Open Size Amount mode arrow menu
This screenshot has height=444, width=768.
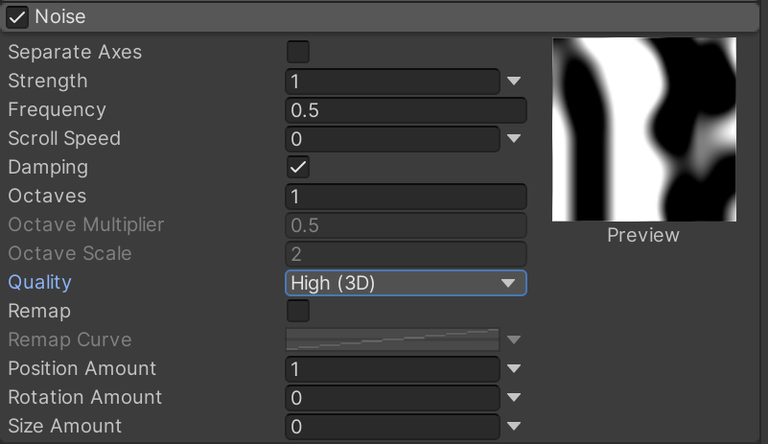point(514,427)
